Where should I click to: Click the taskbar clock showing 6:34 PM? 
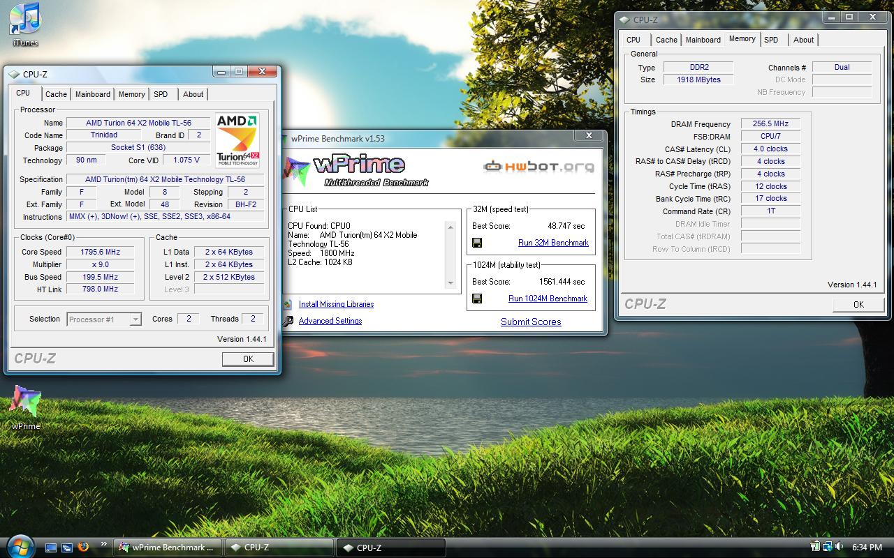(867, 548)
